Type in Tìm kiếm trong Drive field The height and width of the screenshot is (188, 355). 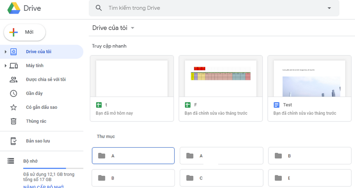(214, 8)
